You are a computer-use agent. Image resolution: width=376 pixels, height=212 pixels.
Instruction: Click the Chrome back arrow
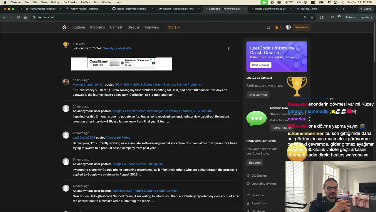(x=4, y=17)
